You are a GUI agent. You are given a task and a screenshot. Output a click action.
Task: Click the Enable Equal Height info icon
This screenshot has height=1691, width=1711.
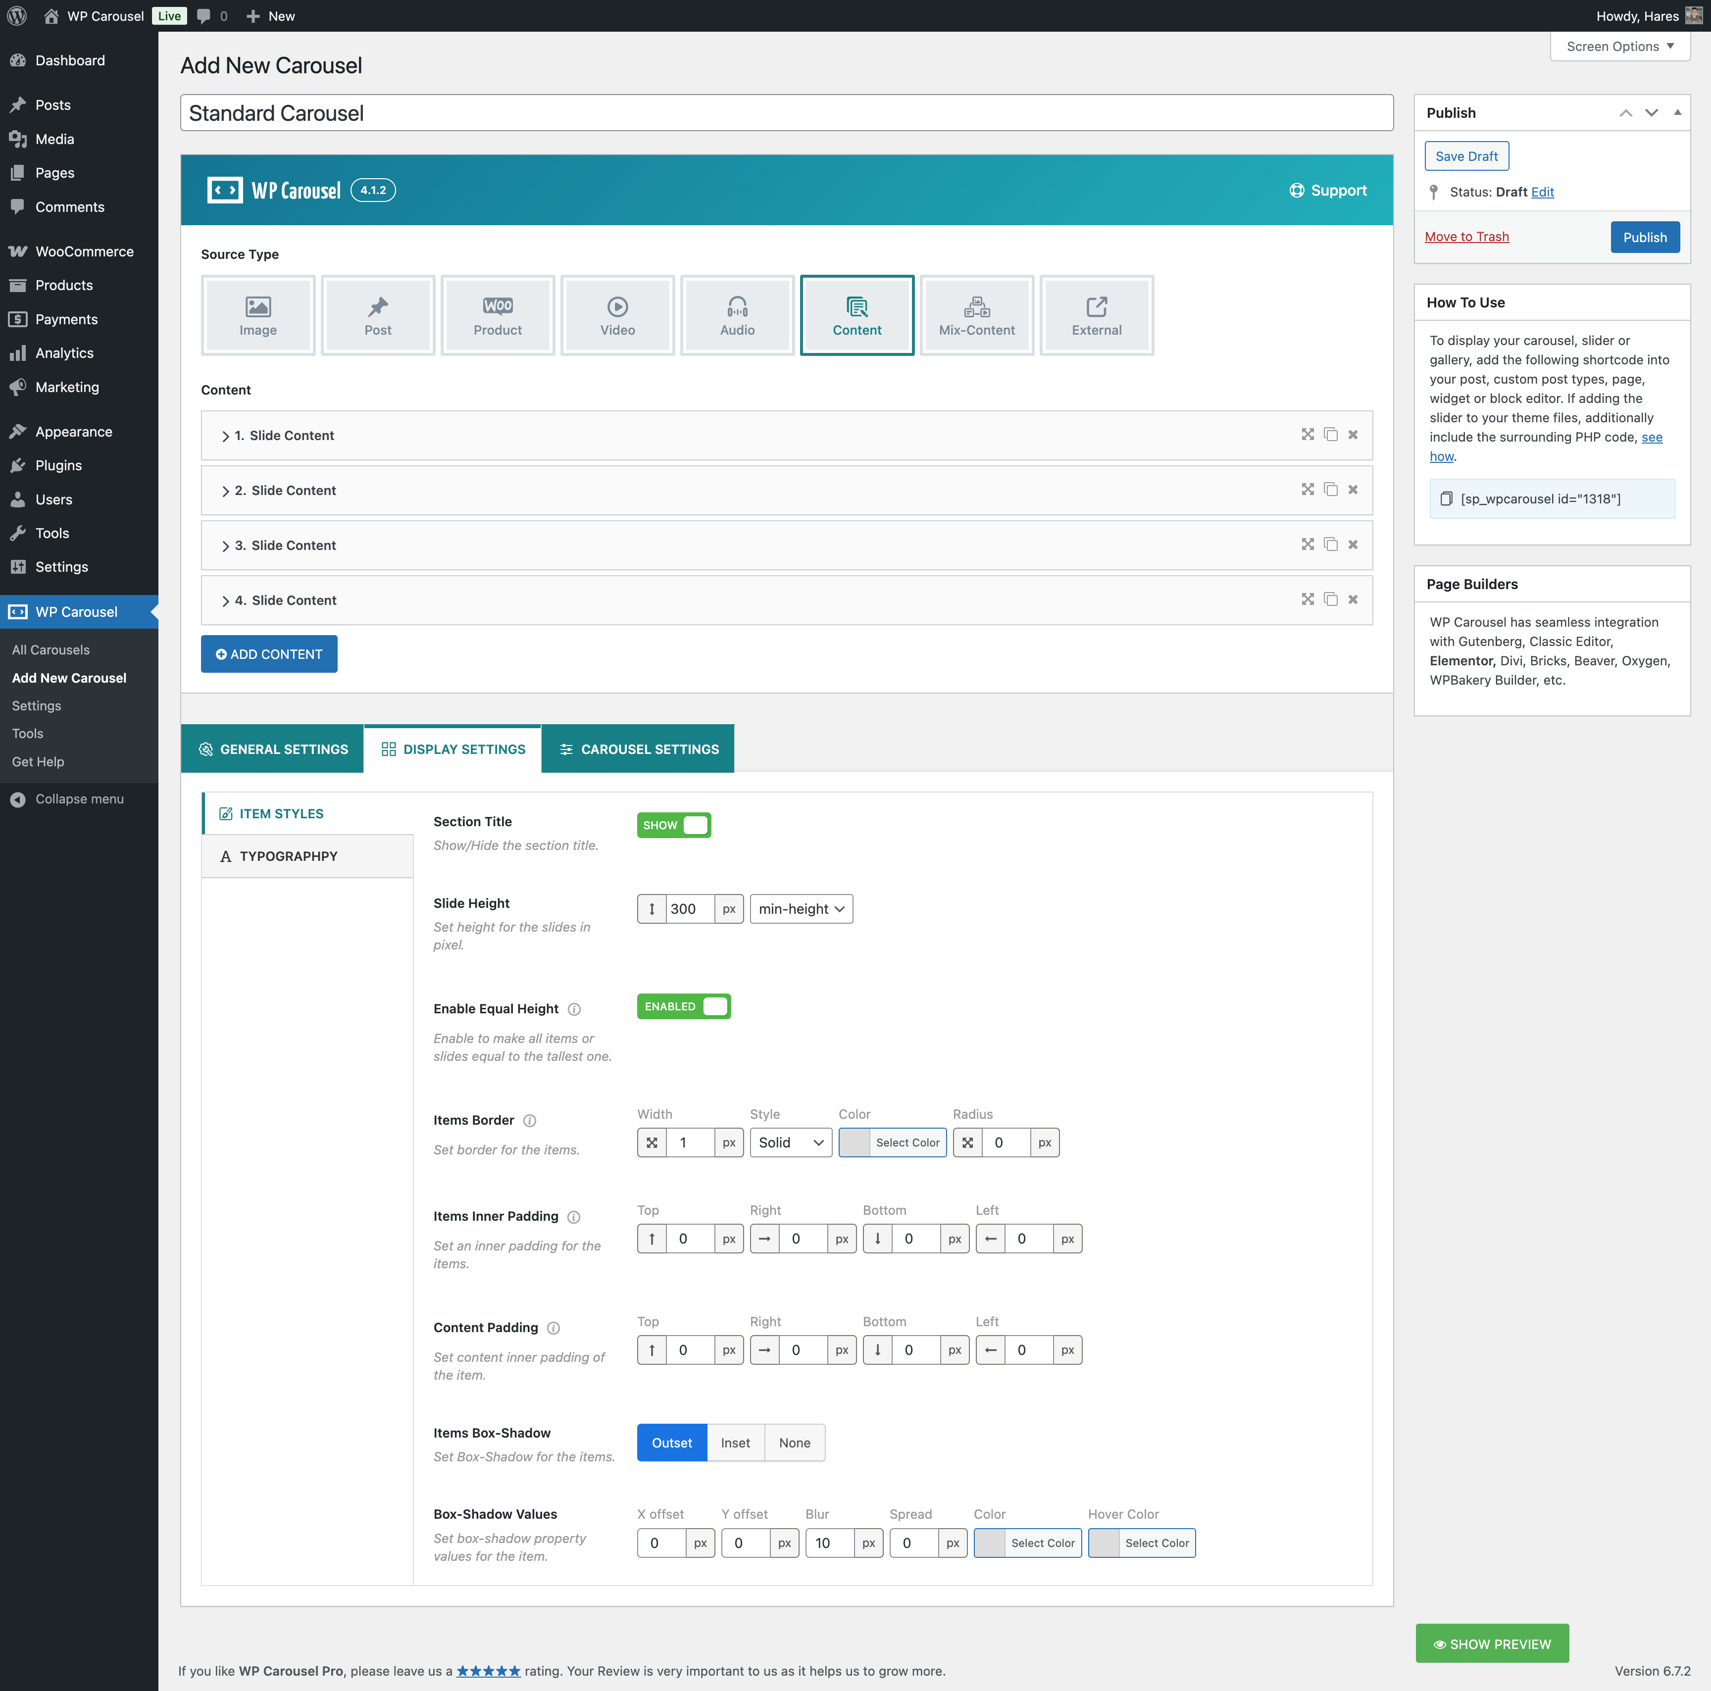[574, 1009]
